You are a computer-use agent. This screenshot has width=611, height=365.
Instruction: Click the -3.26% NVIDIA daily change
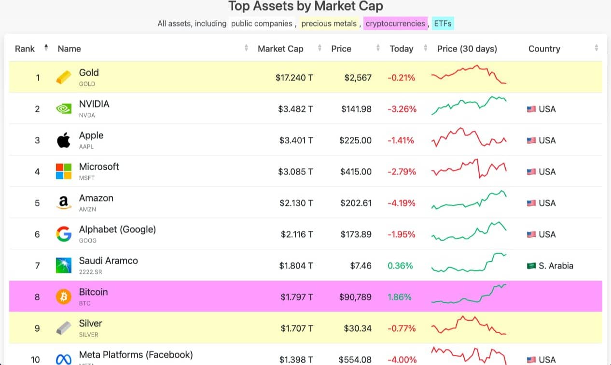tap(402, 109)
